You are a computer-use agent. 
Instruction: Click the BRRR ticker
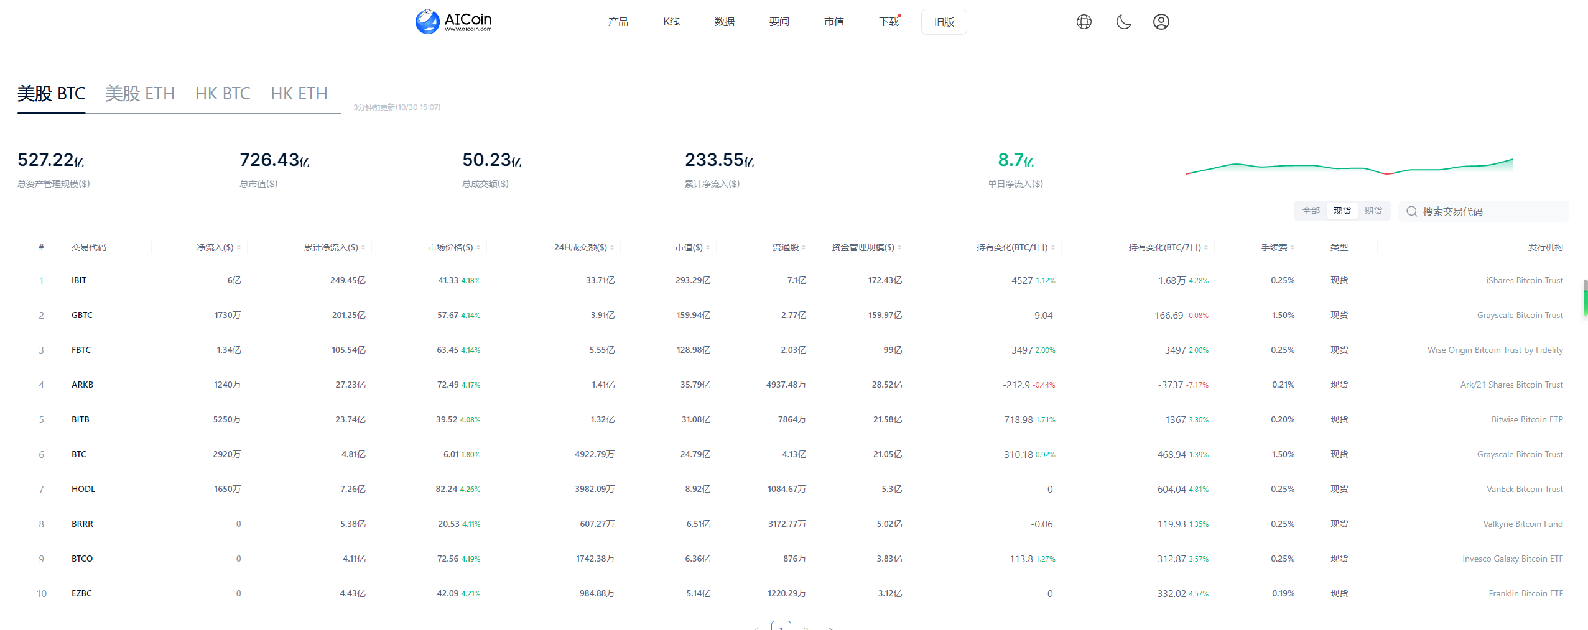pyautogui.click(x=82, y=524)
